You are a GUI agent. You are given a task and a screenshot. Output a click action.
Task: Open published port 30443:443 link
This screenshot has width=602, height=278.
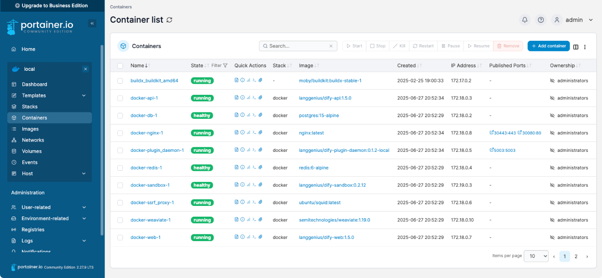tap(502, 133)
